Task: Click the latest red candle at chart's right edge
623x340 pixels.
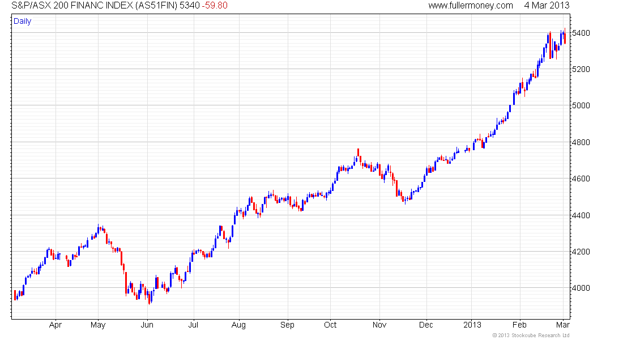Action: pyautogui.click(x=565, y=37)
